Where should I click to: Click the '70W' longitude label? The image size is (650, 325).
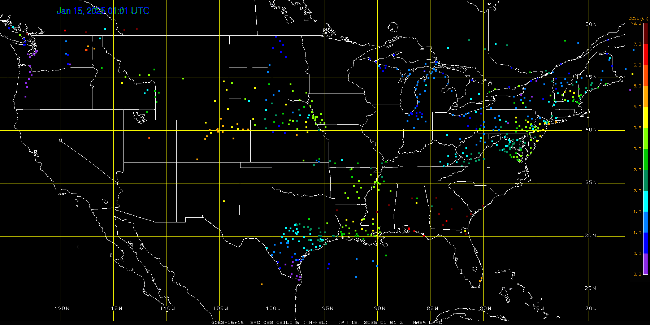pos(591,308)
